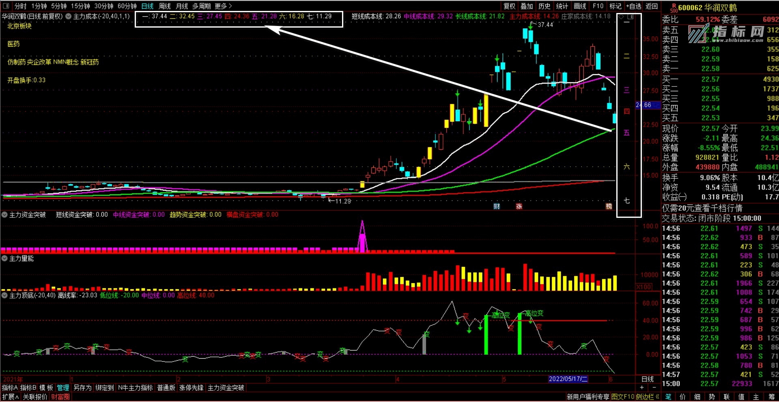Image resolution: width=779 pixels, height=402 pixels.
Task: Expand the 主力量能 indicator menu
Action: (x=4, y=258)
